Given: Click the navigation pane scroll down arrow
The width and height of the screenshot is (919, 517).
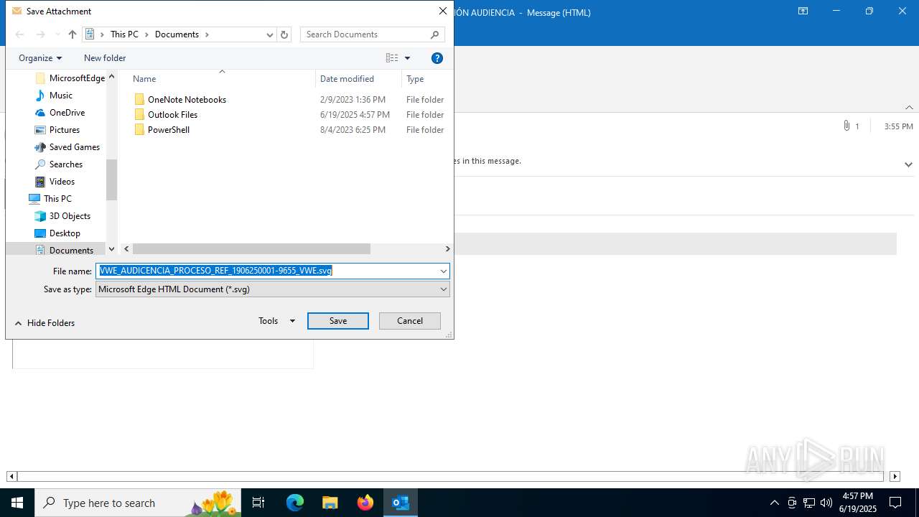Looking at the screenshot, I should (111, 249).
